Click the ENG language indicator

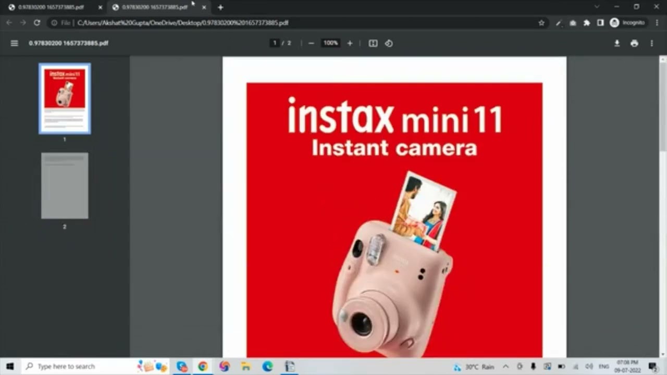603,367
